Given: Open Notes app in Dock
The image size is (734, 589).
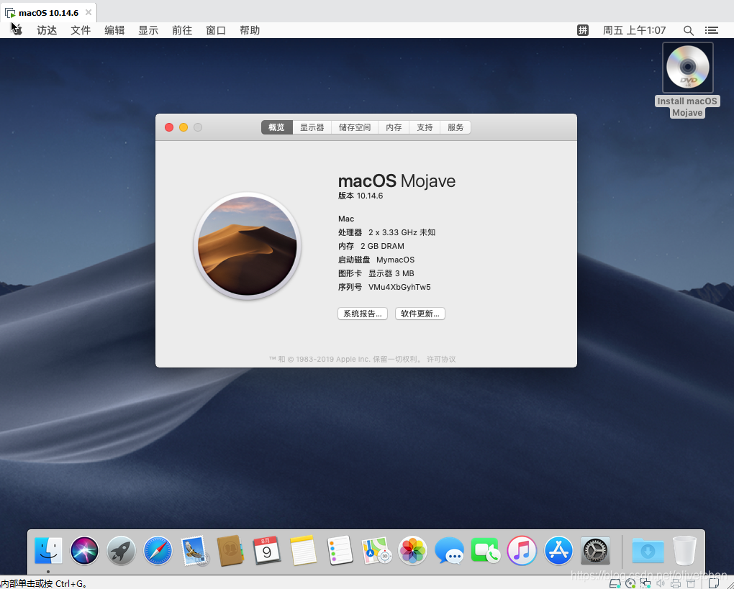Looking at the screenshot, I should (x=304, y=551).
